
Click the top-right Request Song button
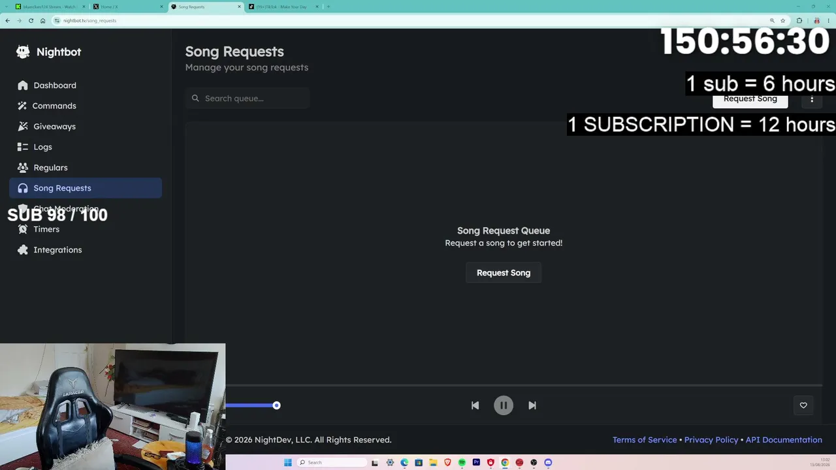click(750, 99)
